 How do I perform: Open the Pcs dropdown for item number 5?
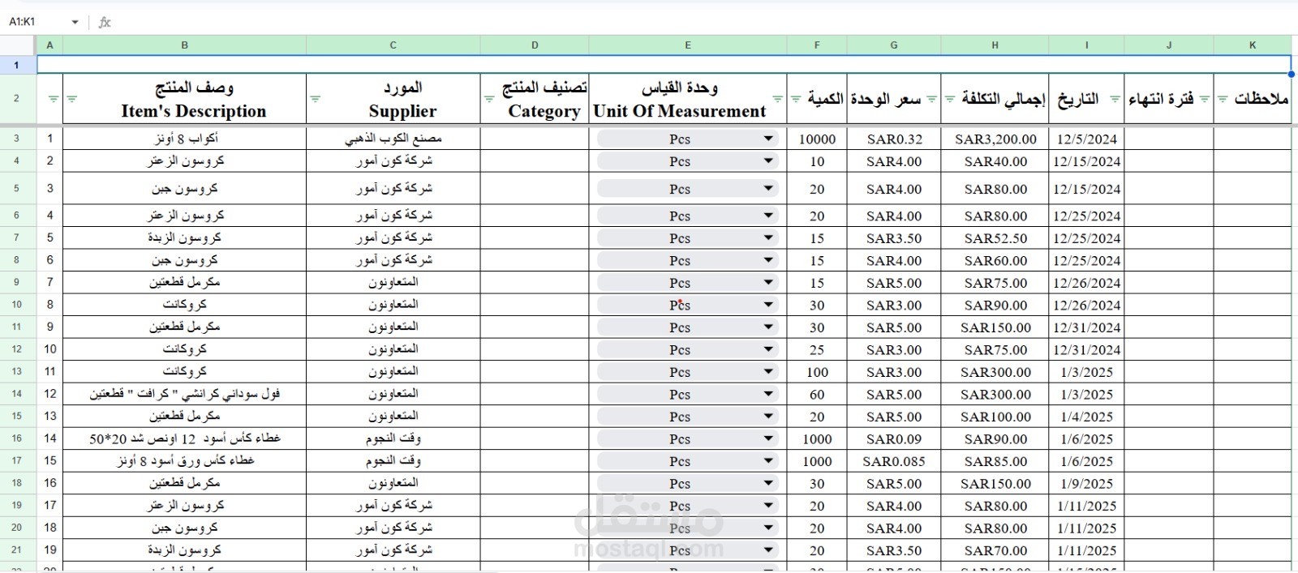[767, 238]
